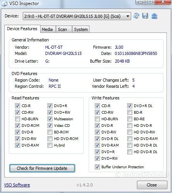
Task: Click the save report floppy icon
Action: tap(145, 16)
